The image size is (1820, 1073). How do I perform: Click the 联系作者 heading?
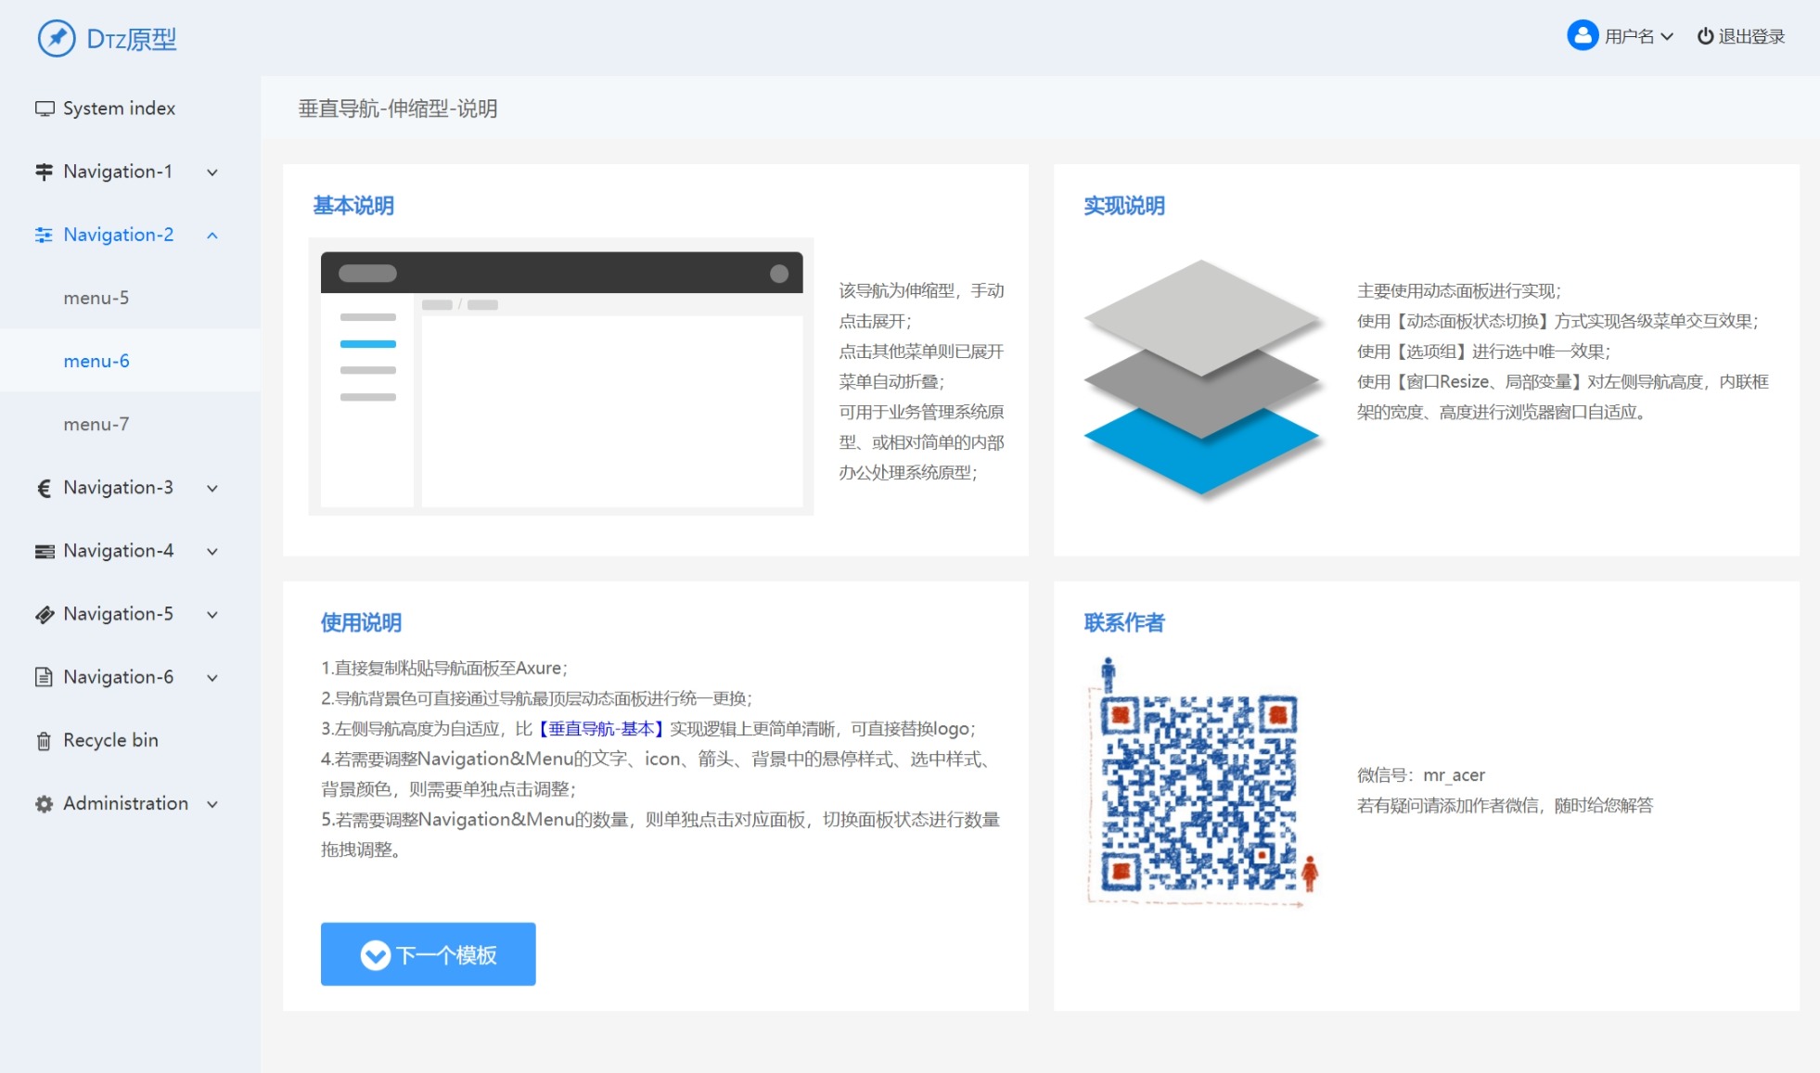click(x=1124, y=623)
